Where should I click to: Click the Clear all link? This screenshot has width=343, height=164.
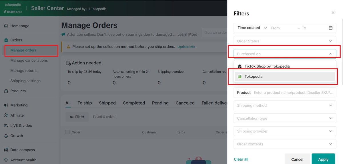(x=241, y=159)
